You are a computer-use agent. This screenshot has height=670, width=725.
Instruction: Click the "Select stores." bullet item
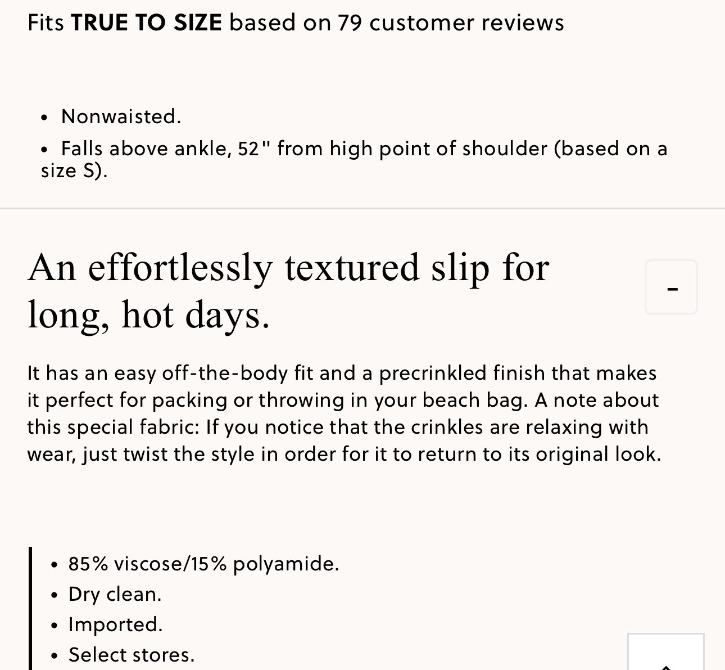pos(132,655)
